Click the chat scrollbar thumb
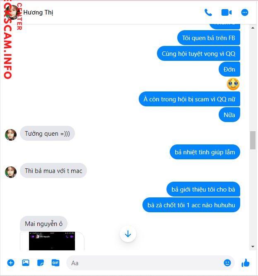258x276 pixels. [253, 140]
